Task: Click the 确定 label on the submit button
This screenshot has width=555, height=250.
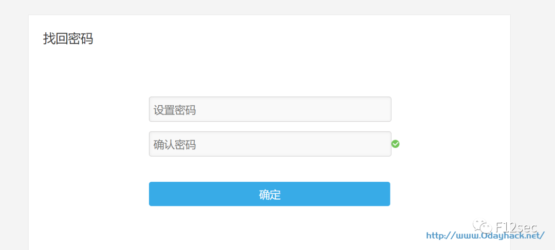Action: 270,195
